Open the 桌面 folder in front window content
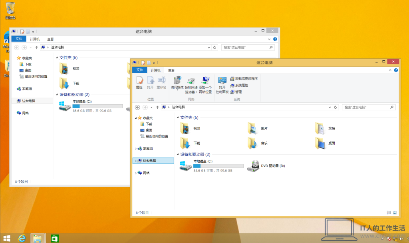 (x=325, y=143)
